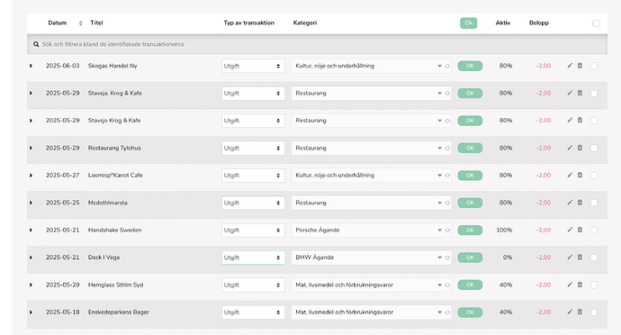The height and width of the screenshot is (335, 621).
Task: Delete the Loomisp*Kanot Cafe transaction
Action: tap(580, 175)
